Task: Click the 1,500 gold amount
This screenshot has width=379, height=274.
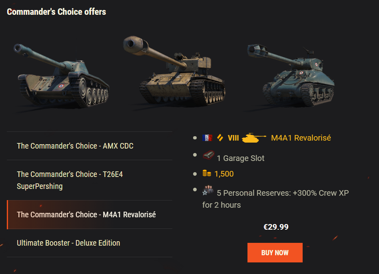Action: pos(224,174)
